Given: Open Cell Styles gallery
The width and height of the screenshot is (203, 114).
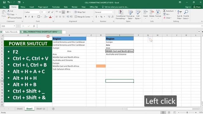Looking at the screenshot, I should (138, 15).
